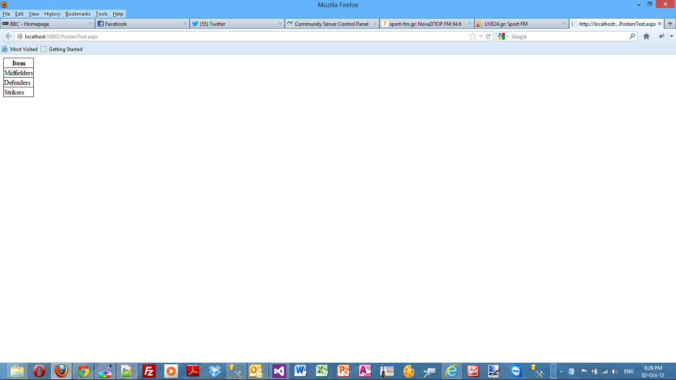Open the Firefox home page icon
The height and width of the screenshot is (380, 676).
click(x=646, y=36)
